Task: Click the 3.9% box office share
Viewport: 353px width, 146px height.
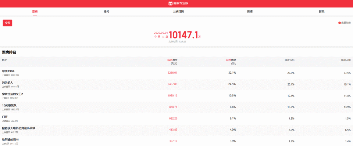Action: coord(233,141)
